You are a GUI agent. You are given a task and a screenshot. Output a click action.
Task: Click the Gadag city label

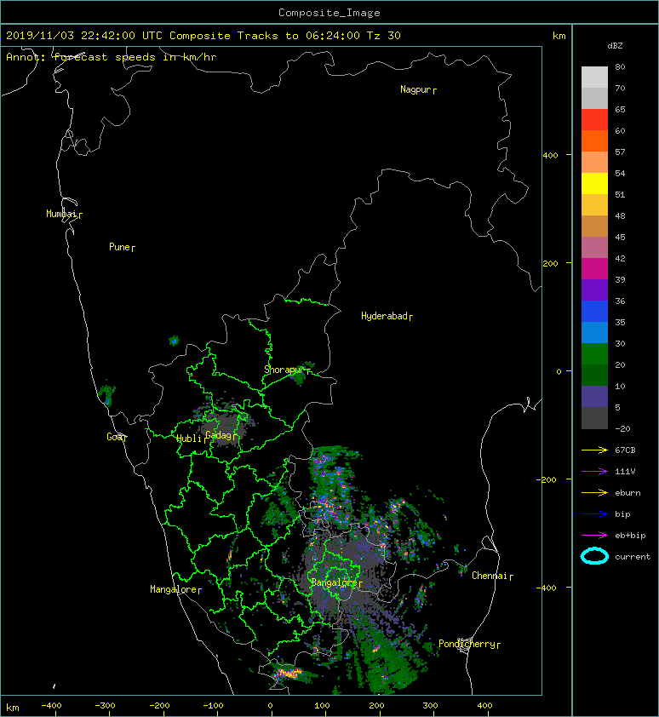219,435
